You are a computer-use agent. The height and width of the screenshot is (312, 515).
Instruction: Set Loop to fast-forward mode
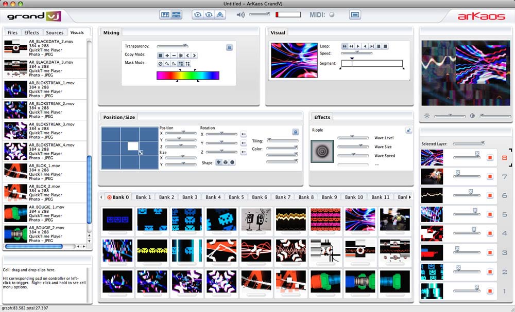coord(345,47)
